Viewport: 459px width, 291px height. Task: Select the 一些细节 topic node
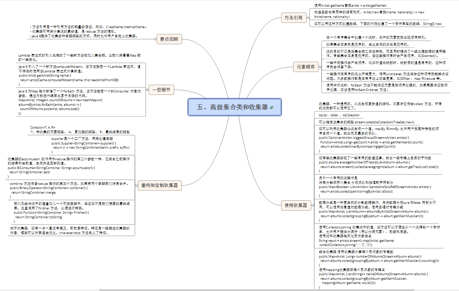161,90
